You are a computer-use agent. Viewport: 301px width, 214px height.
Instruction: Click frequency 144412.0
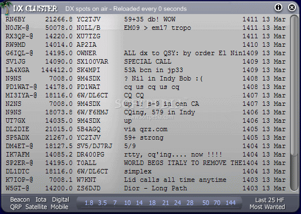click(57, 70)
